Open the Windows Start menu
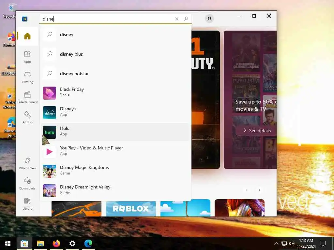The height and width of the screenshot is (250, 334). point(8,243)
